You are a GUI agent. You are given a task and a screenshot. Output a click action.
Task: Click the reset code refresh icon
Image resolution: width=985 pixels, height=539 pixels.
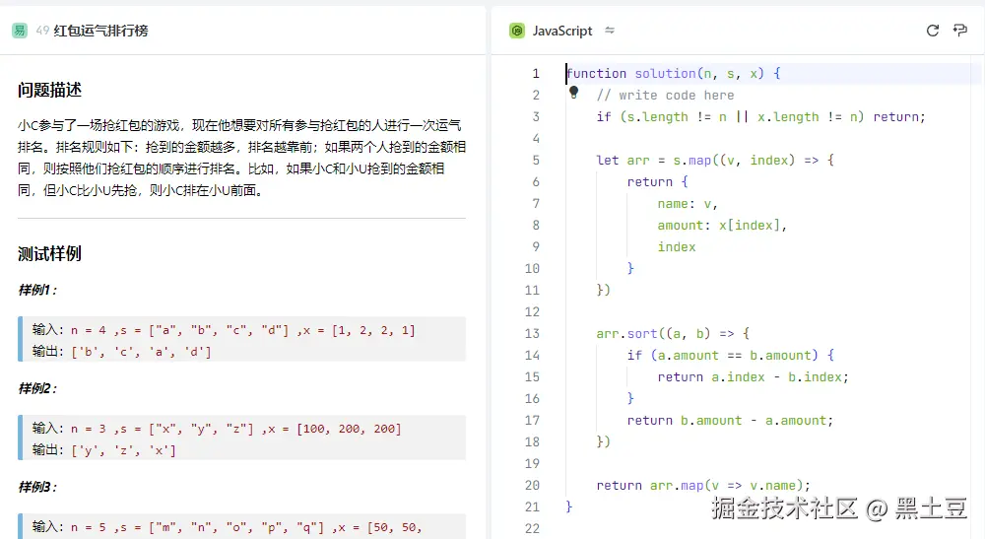point(933,31)
